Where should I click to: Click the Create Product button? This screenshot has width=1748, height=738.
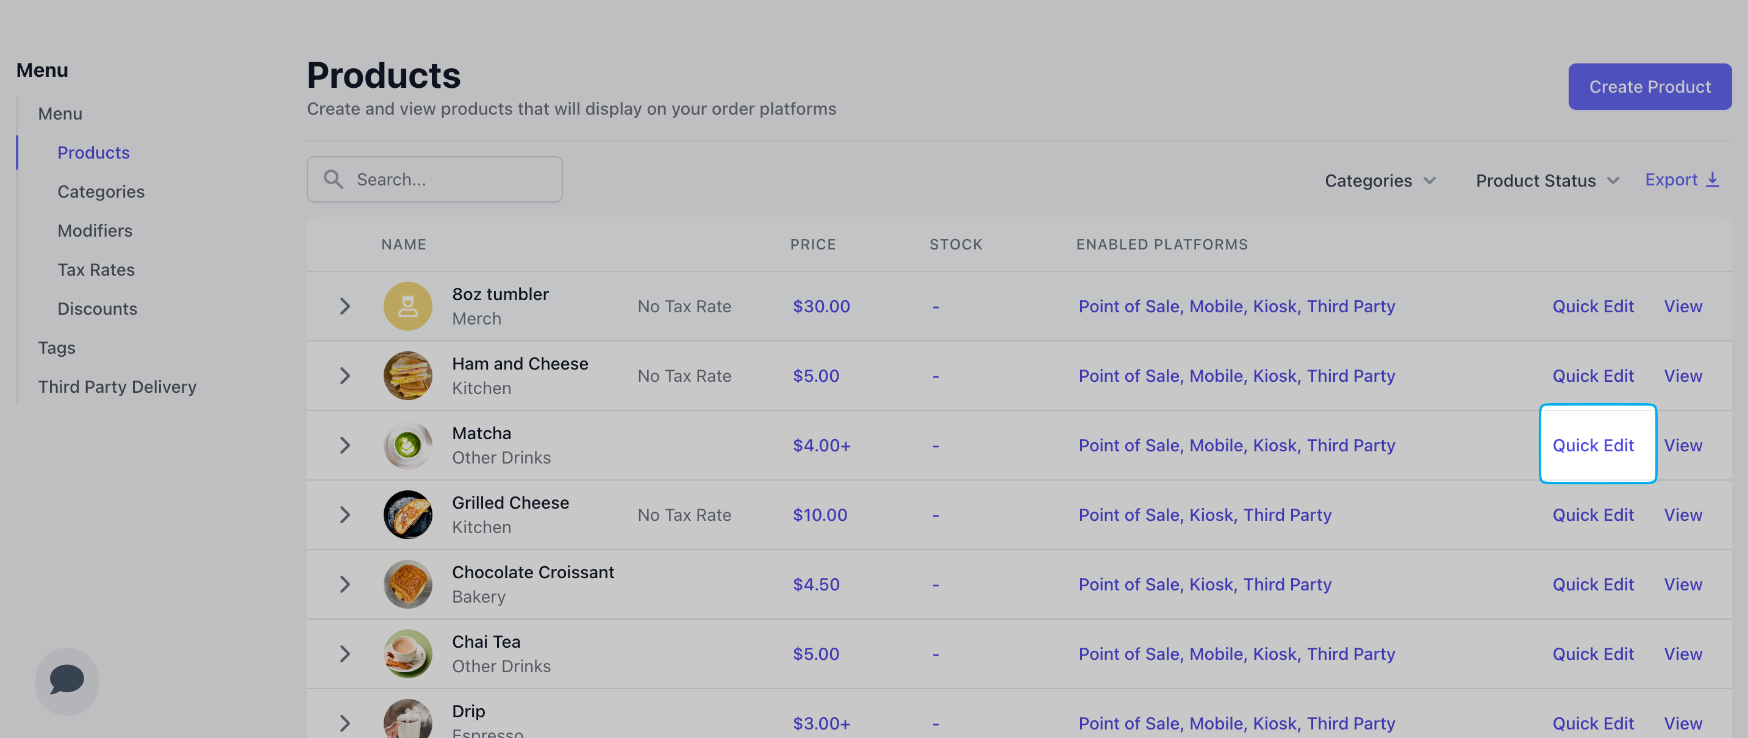pyautogui.click(x=1650, y=86)
